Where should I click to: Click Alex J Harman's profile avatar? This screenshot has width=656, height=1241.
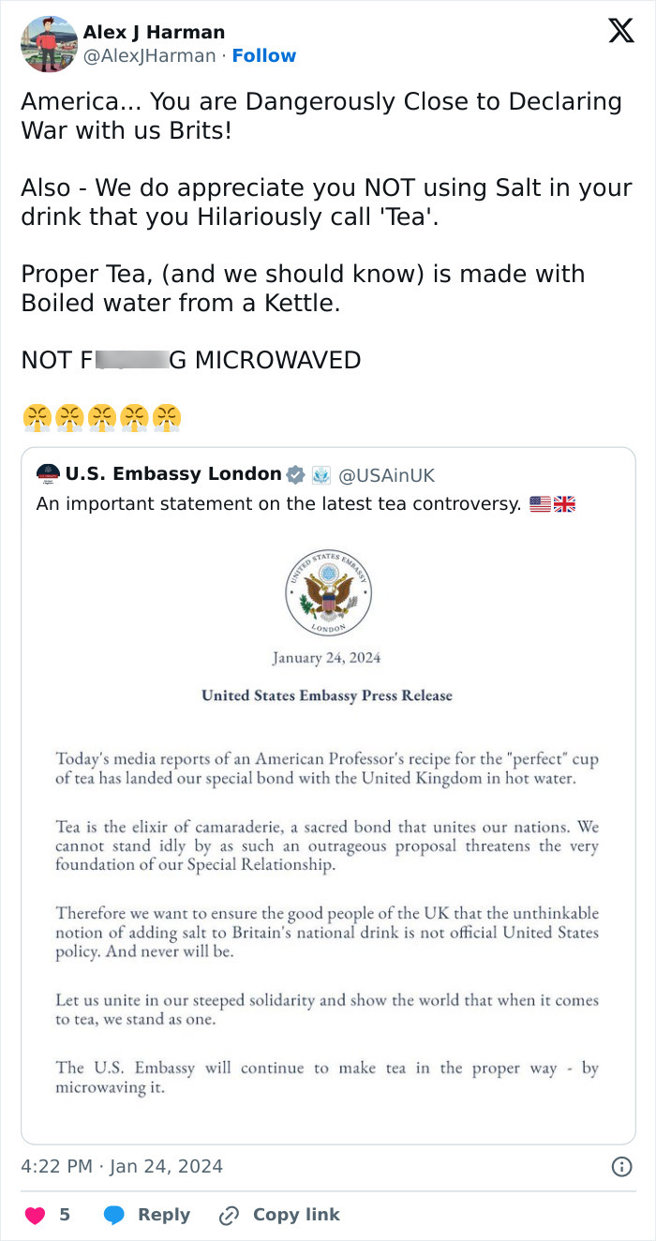click(49, 43)
